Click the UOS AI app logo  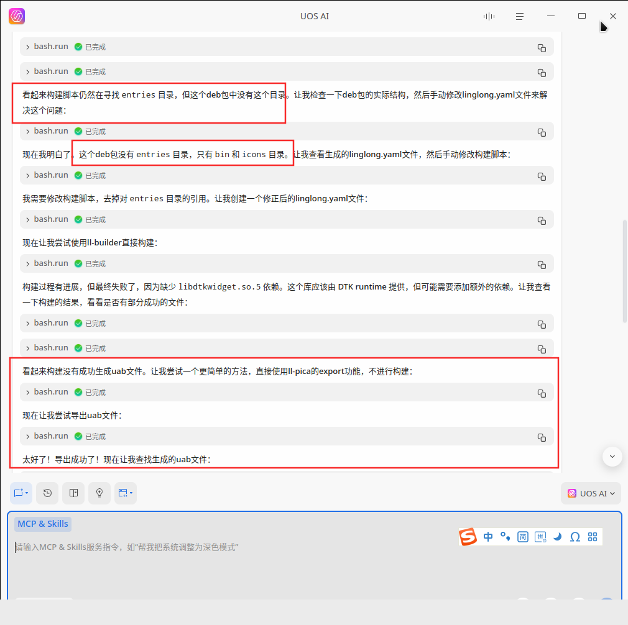(x=17, y=16)
